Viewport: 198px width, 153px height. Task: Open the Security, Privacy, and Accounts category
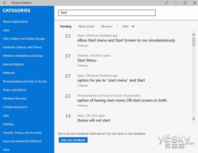[x=22, y=133]
